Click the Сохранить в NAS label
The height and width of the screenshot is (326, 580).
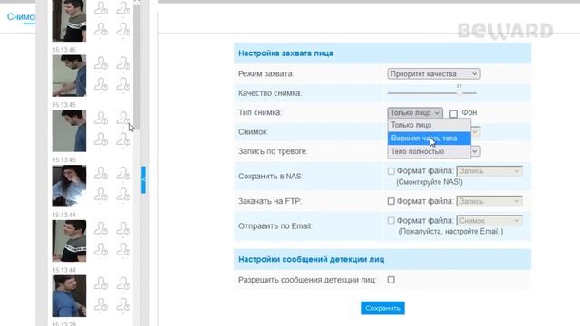click(x=270, y=177)
